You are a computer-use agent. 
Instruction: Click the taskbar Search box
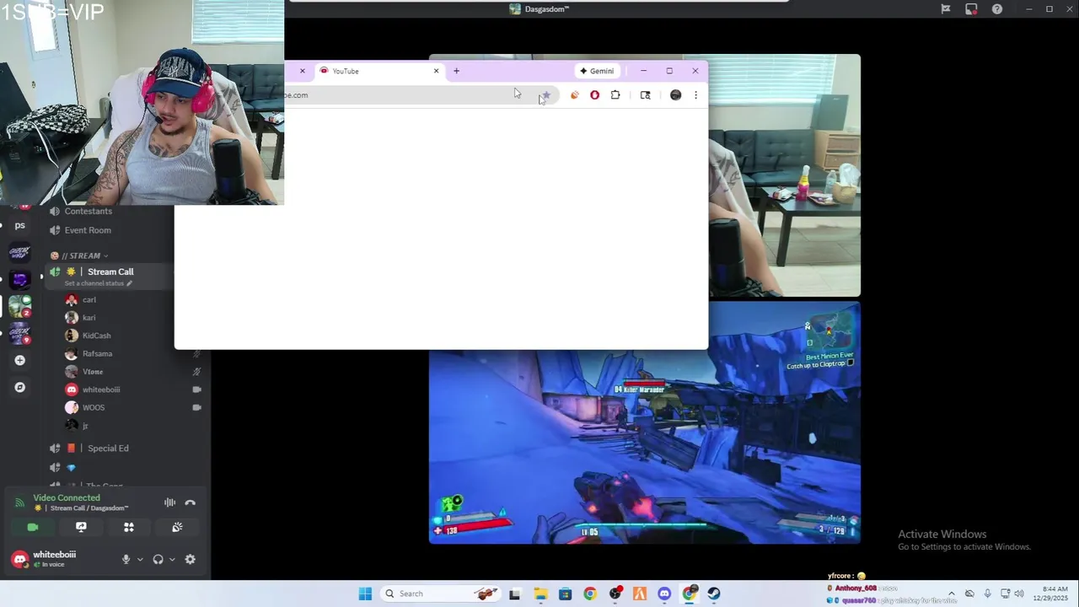click(x=442, y=594)
